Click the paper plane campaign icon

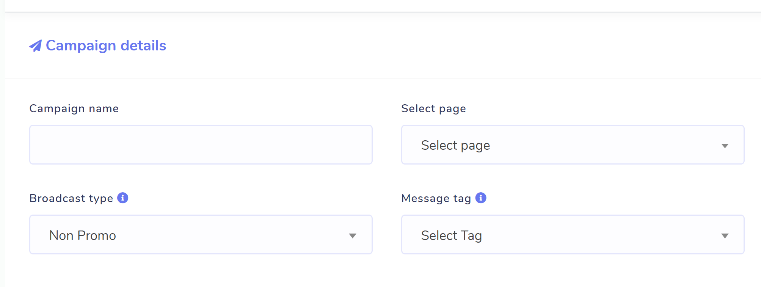(x=35, y=46)
